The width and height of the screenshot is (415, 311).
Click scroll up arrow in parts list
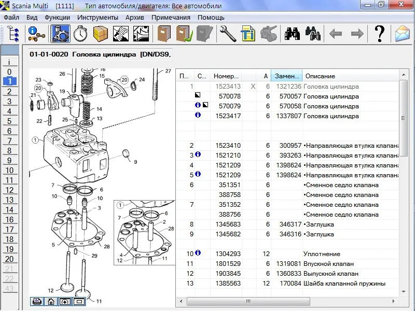tap(404, 75)
